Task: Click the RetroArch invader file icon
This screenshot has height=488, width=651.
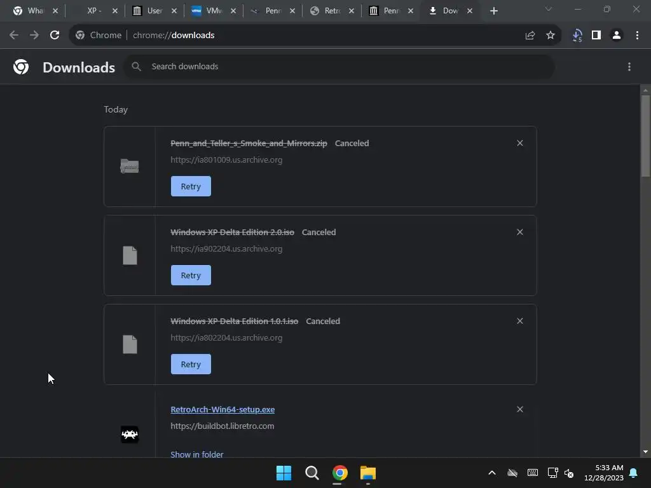Action: click(130, 435)
